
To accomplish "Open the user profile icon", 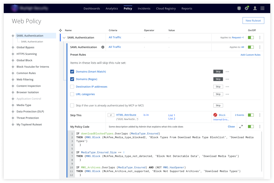I will point(255,8).
